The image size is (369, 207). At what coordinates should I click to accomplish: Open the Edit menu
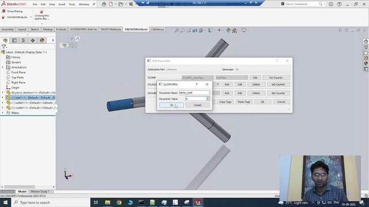[x=43, y=4]
